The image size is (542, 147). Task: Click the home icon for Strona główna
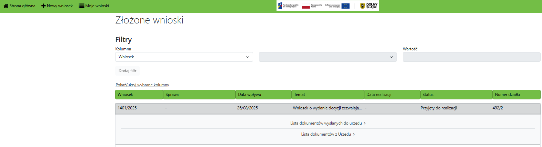(6, 6)
